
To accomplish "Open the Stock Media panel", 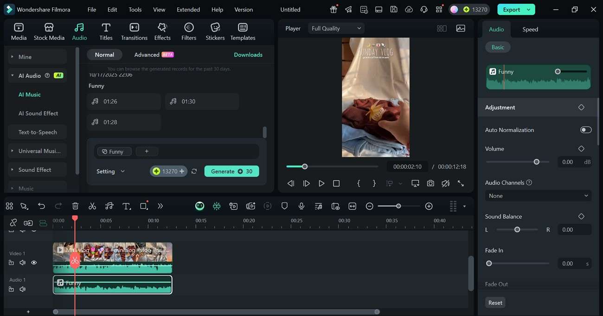I will point(49,32).
